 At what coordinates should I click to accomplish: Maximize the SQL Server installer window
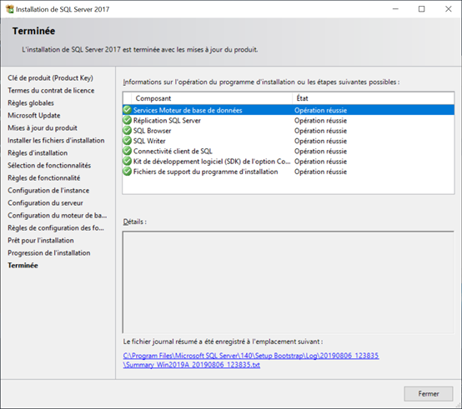click(x=422, y=9)
